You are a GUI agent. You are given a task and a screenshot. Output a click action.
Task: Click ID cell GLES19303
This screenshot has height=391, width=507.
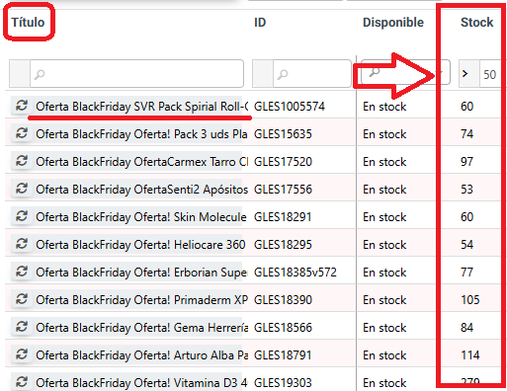pos(283,383)
